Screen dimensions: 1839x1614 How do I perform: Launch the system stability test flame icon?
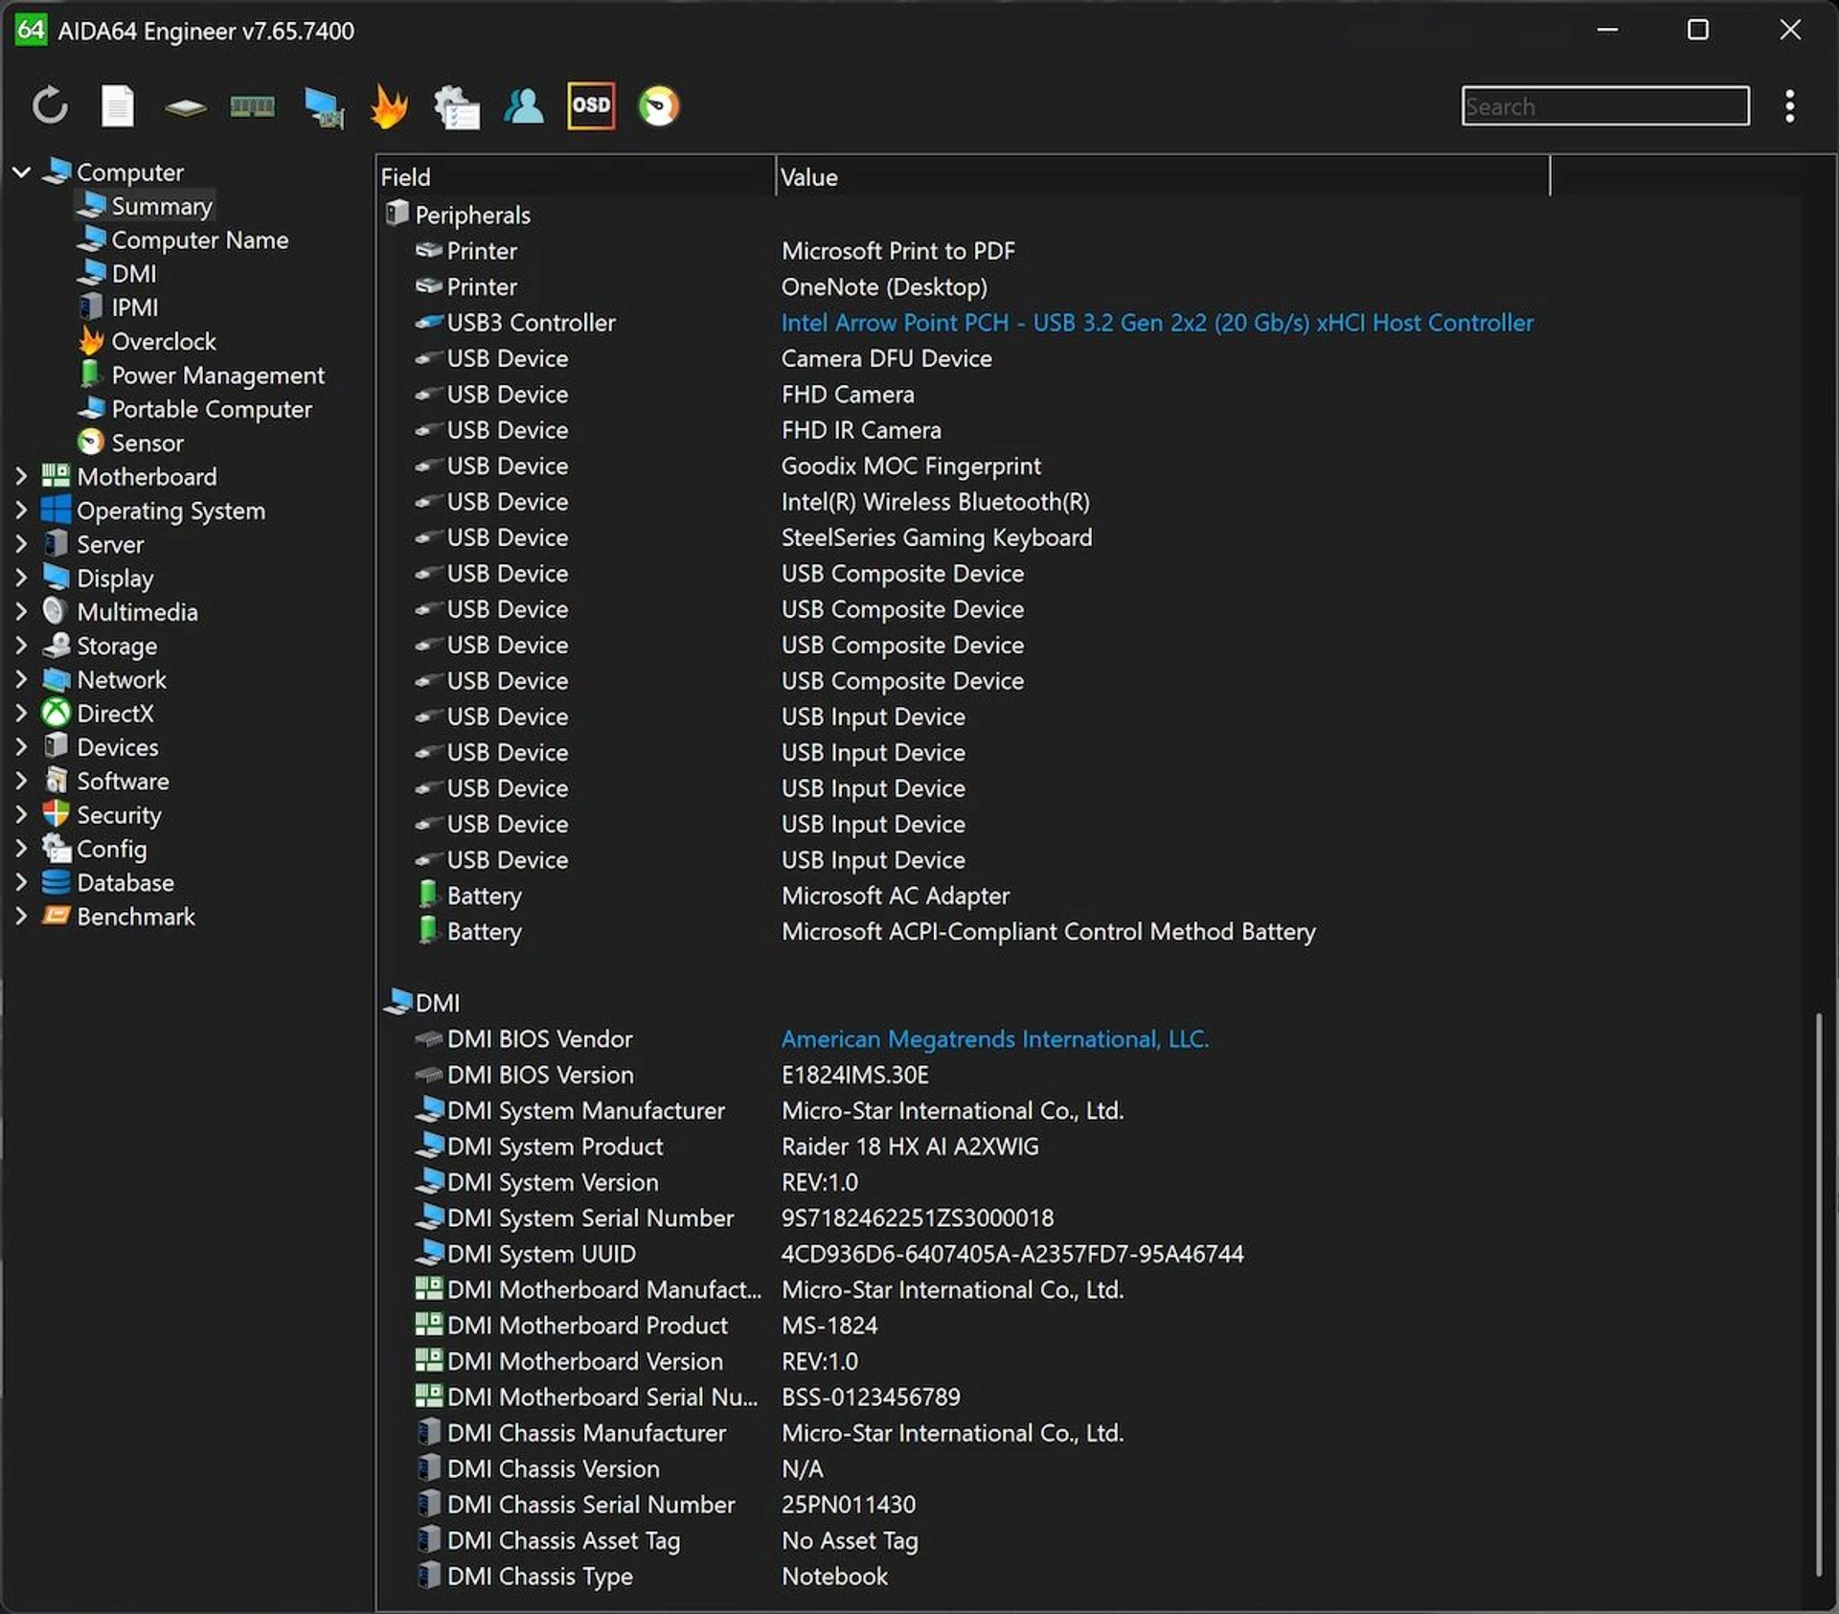389,105
